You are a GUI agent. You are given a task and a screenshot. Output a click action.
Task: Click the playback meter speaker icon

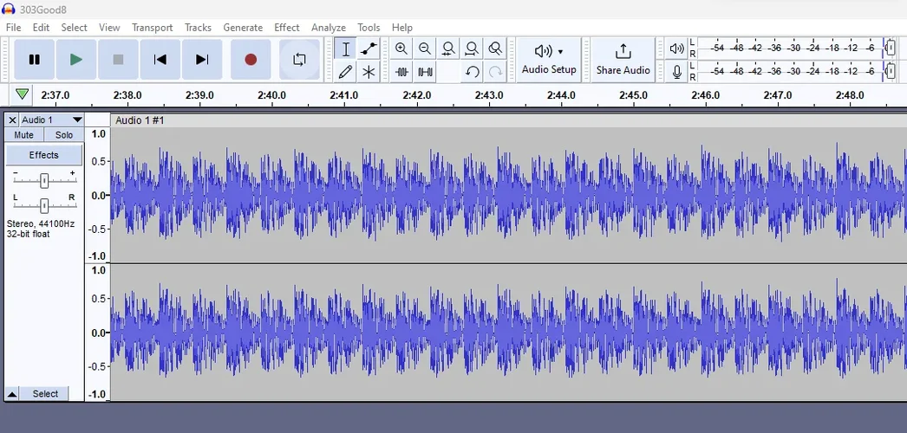[x=676, y=48]
